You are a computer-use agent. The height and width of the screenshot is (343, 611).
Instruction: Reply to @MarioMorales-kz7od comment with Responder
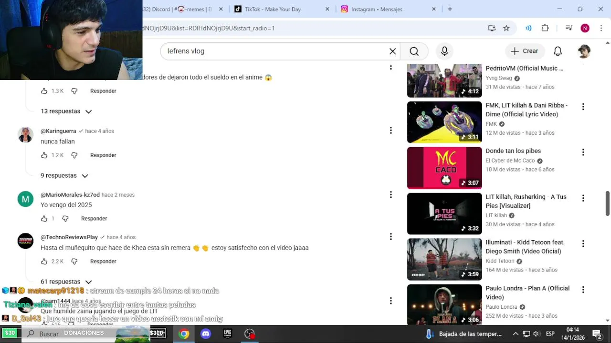coord(94,219)
